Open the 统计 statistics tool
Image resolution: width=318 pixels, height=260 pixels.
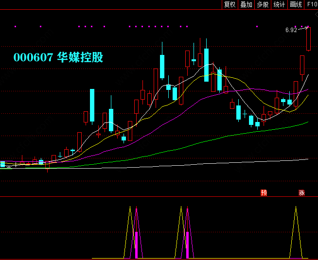279,4
